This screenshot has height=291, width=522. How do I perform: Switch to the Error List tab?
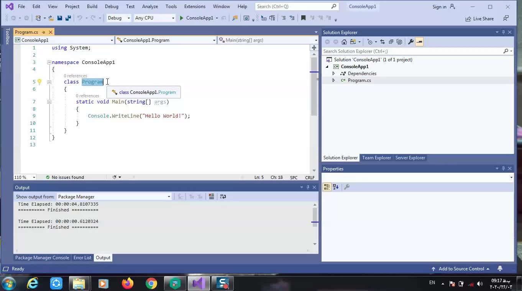pos(82,258)
